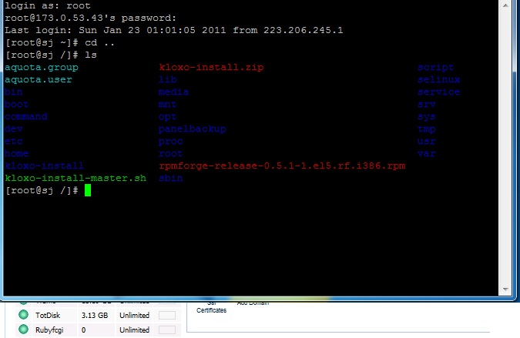The image size is (520, 338).
Task: Click the rpmforge-release rpm file name
Action: pyautogui.click(x=282, y=166)
